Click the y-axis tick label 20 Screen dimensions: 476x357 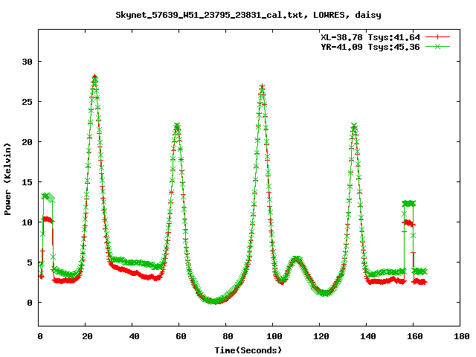click(x=27, y=142)
